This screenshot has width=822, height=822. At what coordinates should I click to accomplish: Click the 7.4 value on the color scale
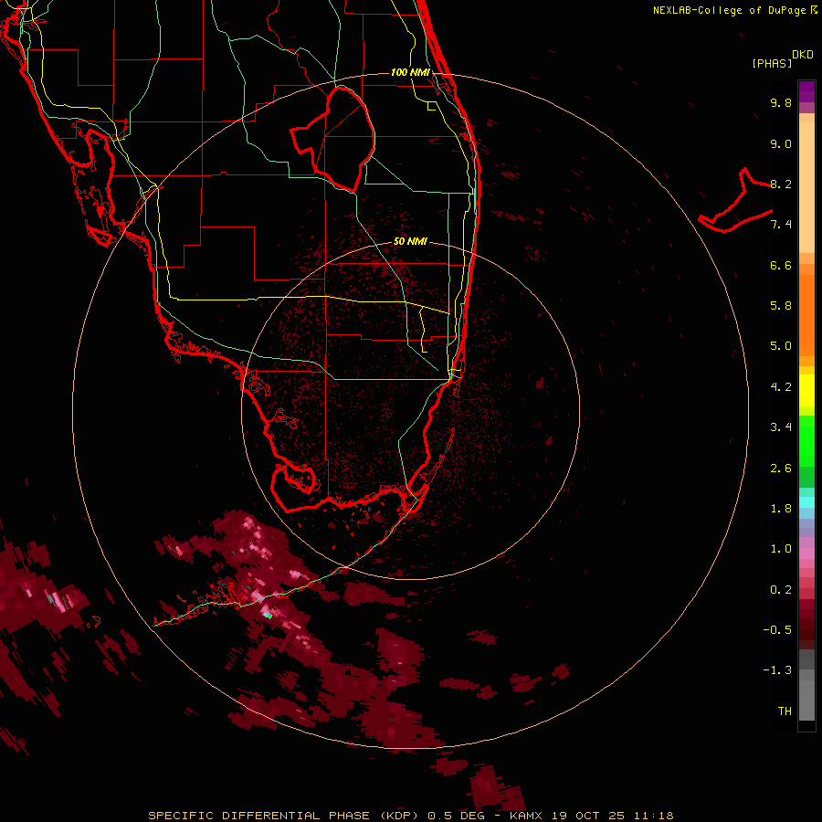pyautogui.click(x=781, y=225)
